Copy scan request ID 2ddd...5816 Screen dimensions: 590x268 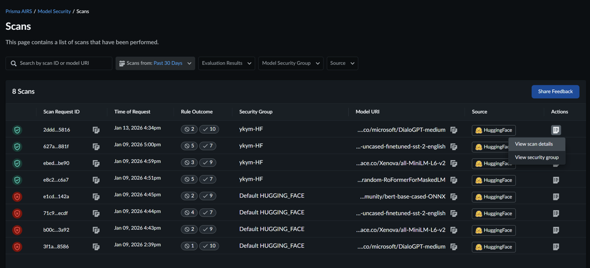(x=96, y=130)
